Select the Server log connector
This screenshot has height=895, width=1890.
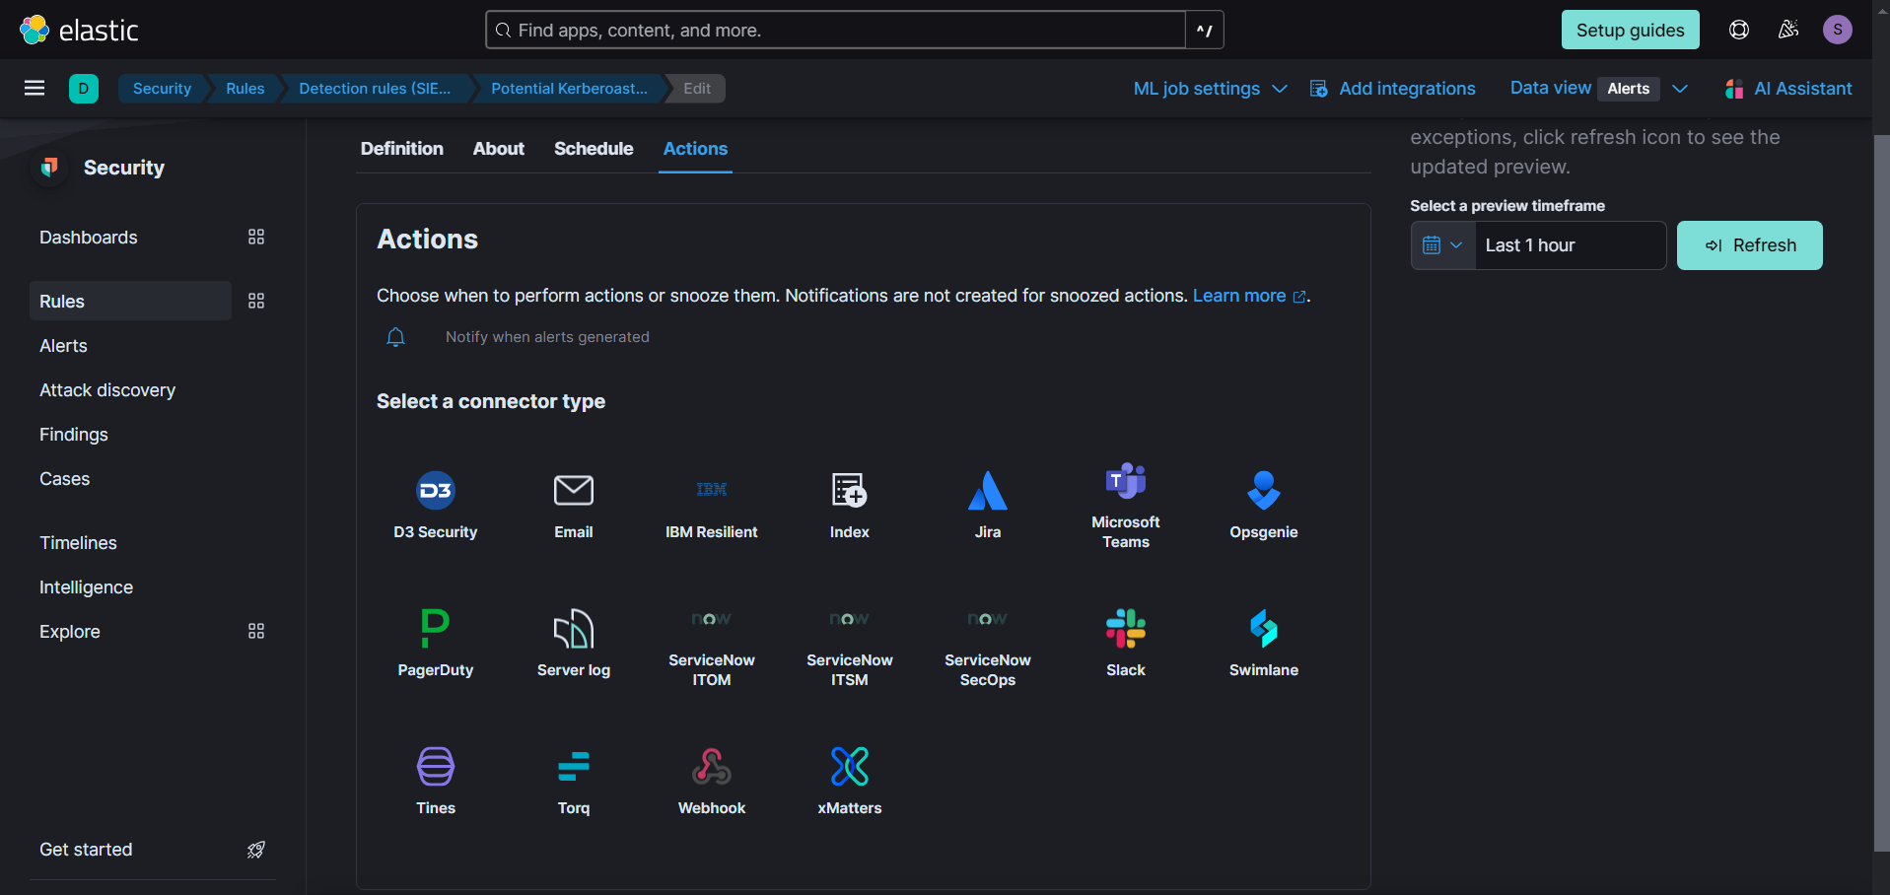574,643
